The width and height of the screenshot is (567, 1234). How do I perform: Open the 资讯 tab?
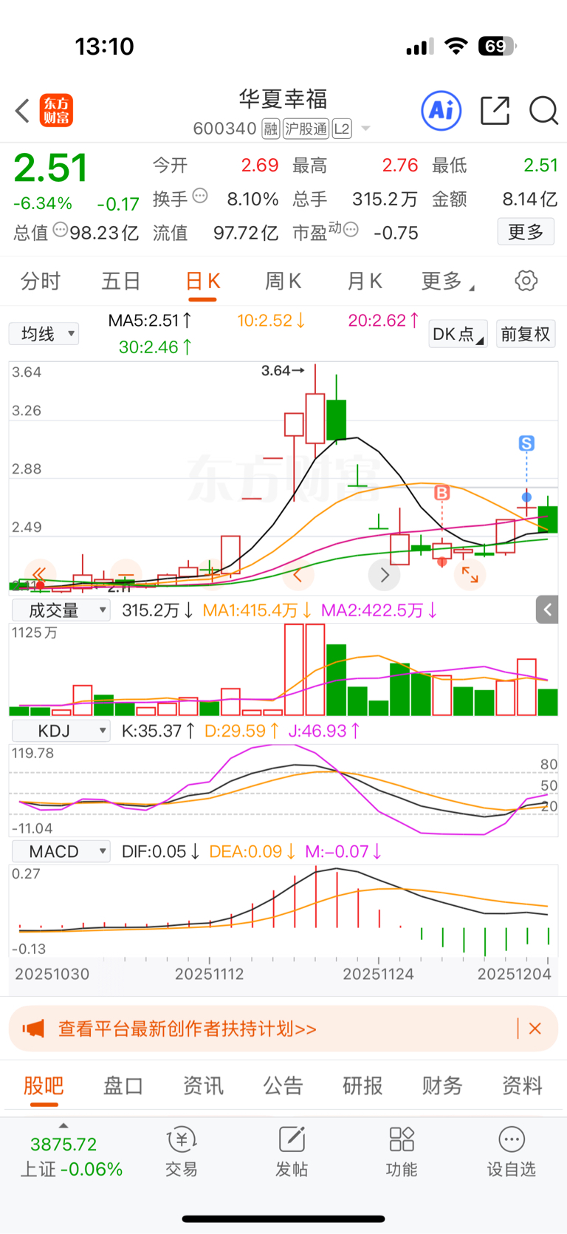203,1085
